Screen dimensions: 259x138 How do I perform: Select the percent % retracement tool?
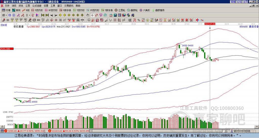pyautogui.click(x=139, y=20)
